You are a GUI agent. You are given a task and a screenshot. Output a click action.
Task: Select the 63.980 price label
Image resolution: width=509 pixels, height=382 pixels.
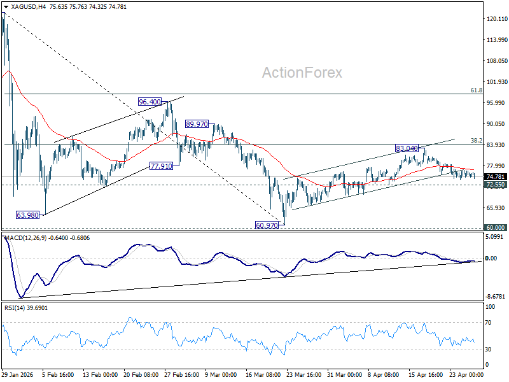click(x=27, y=215)
